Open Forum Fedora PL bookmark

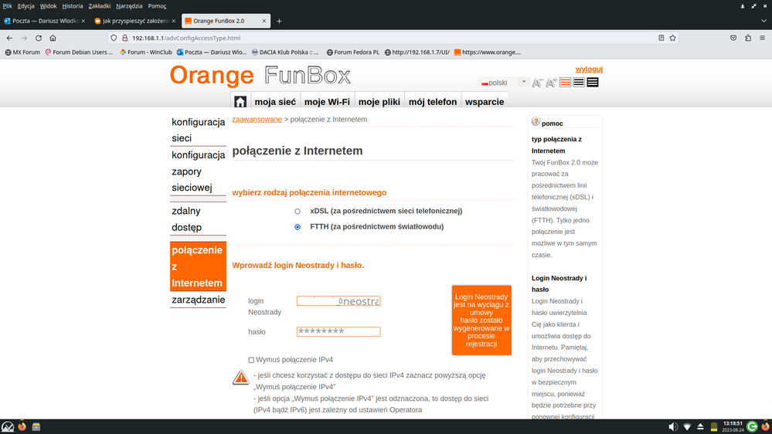(x=353, y=53)
